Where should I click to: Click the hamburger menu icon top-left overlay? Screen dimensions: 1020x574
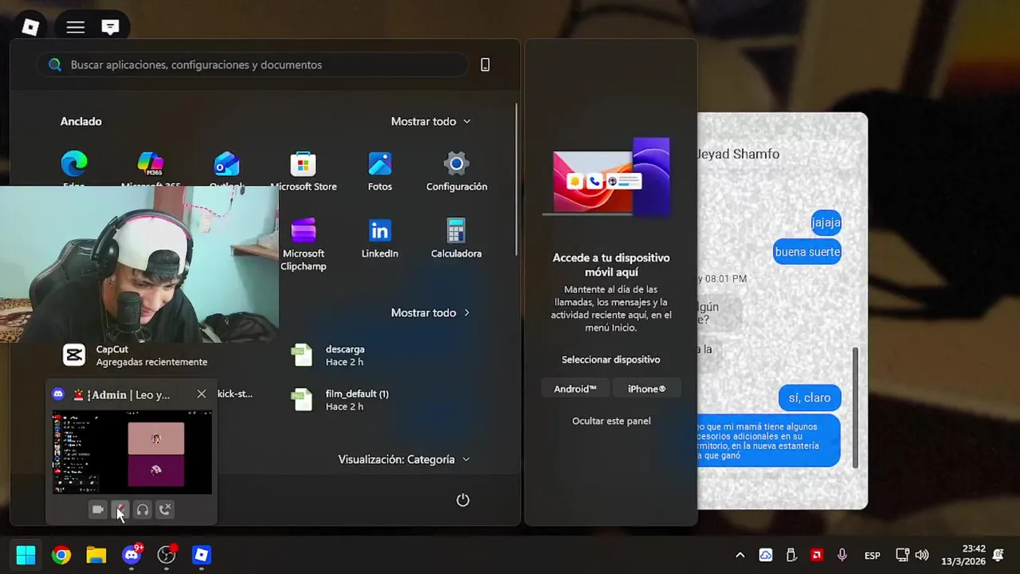click(x=76, y=27)
